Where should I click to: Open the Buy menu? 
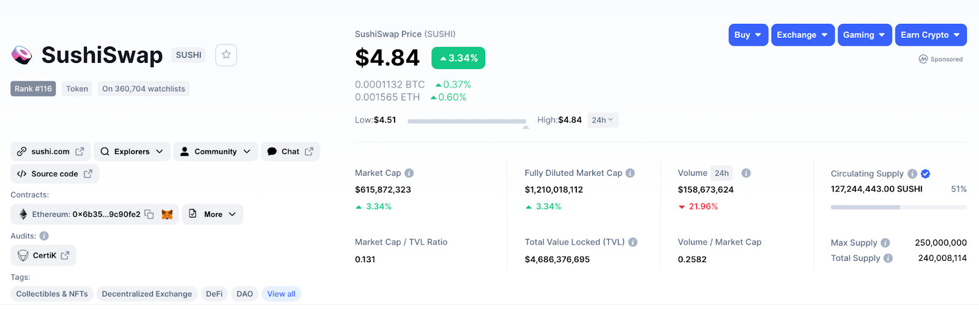point(748,35)
